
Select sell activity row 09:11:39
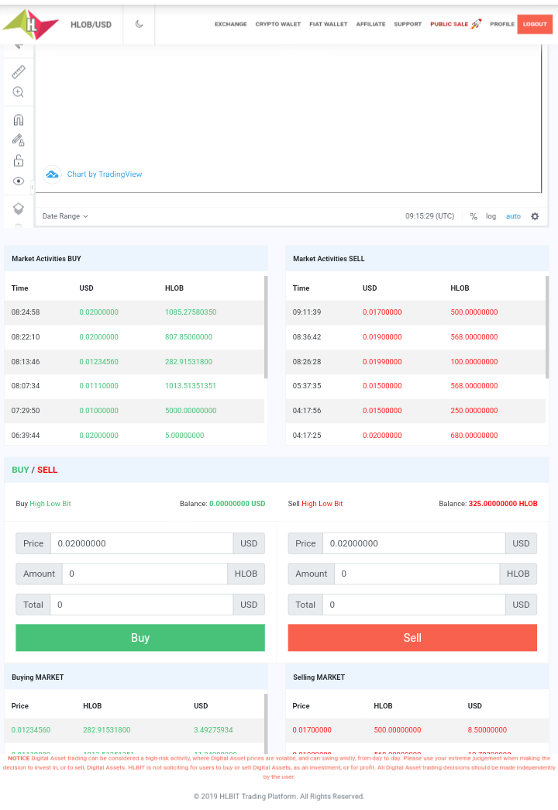click(x=416, y=312)
